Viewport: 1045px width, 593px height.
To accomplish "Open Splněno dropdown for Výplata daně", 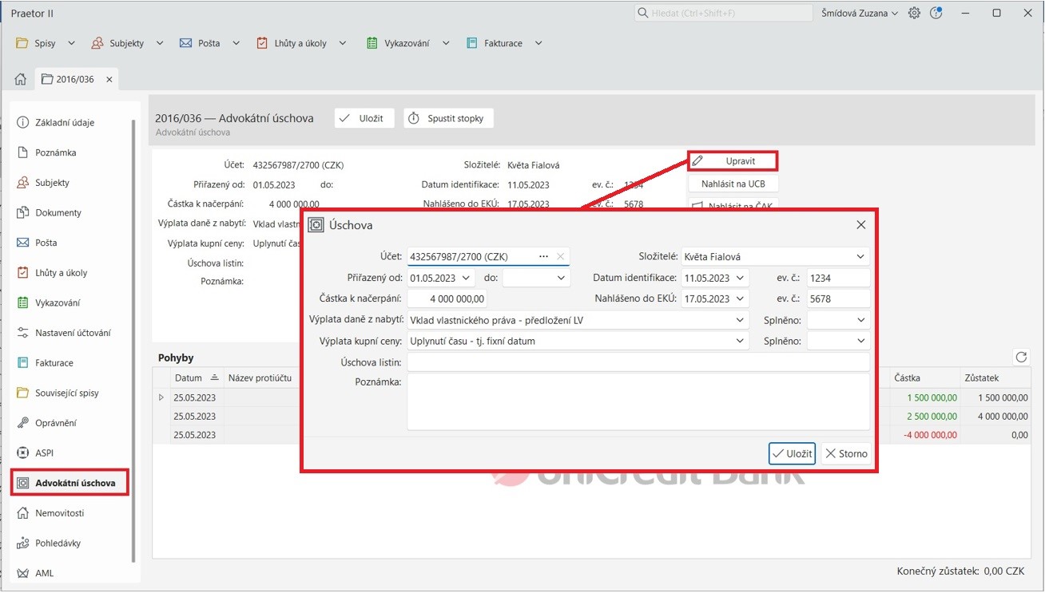I will (860, 320).
